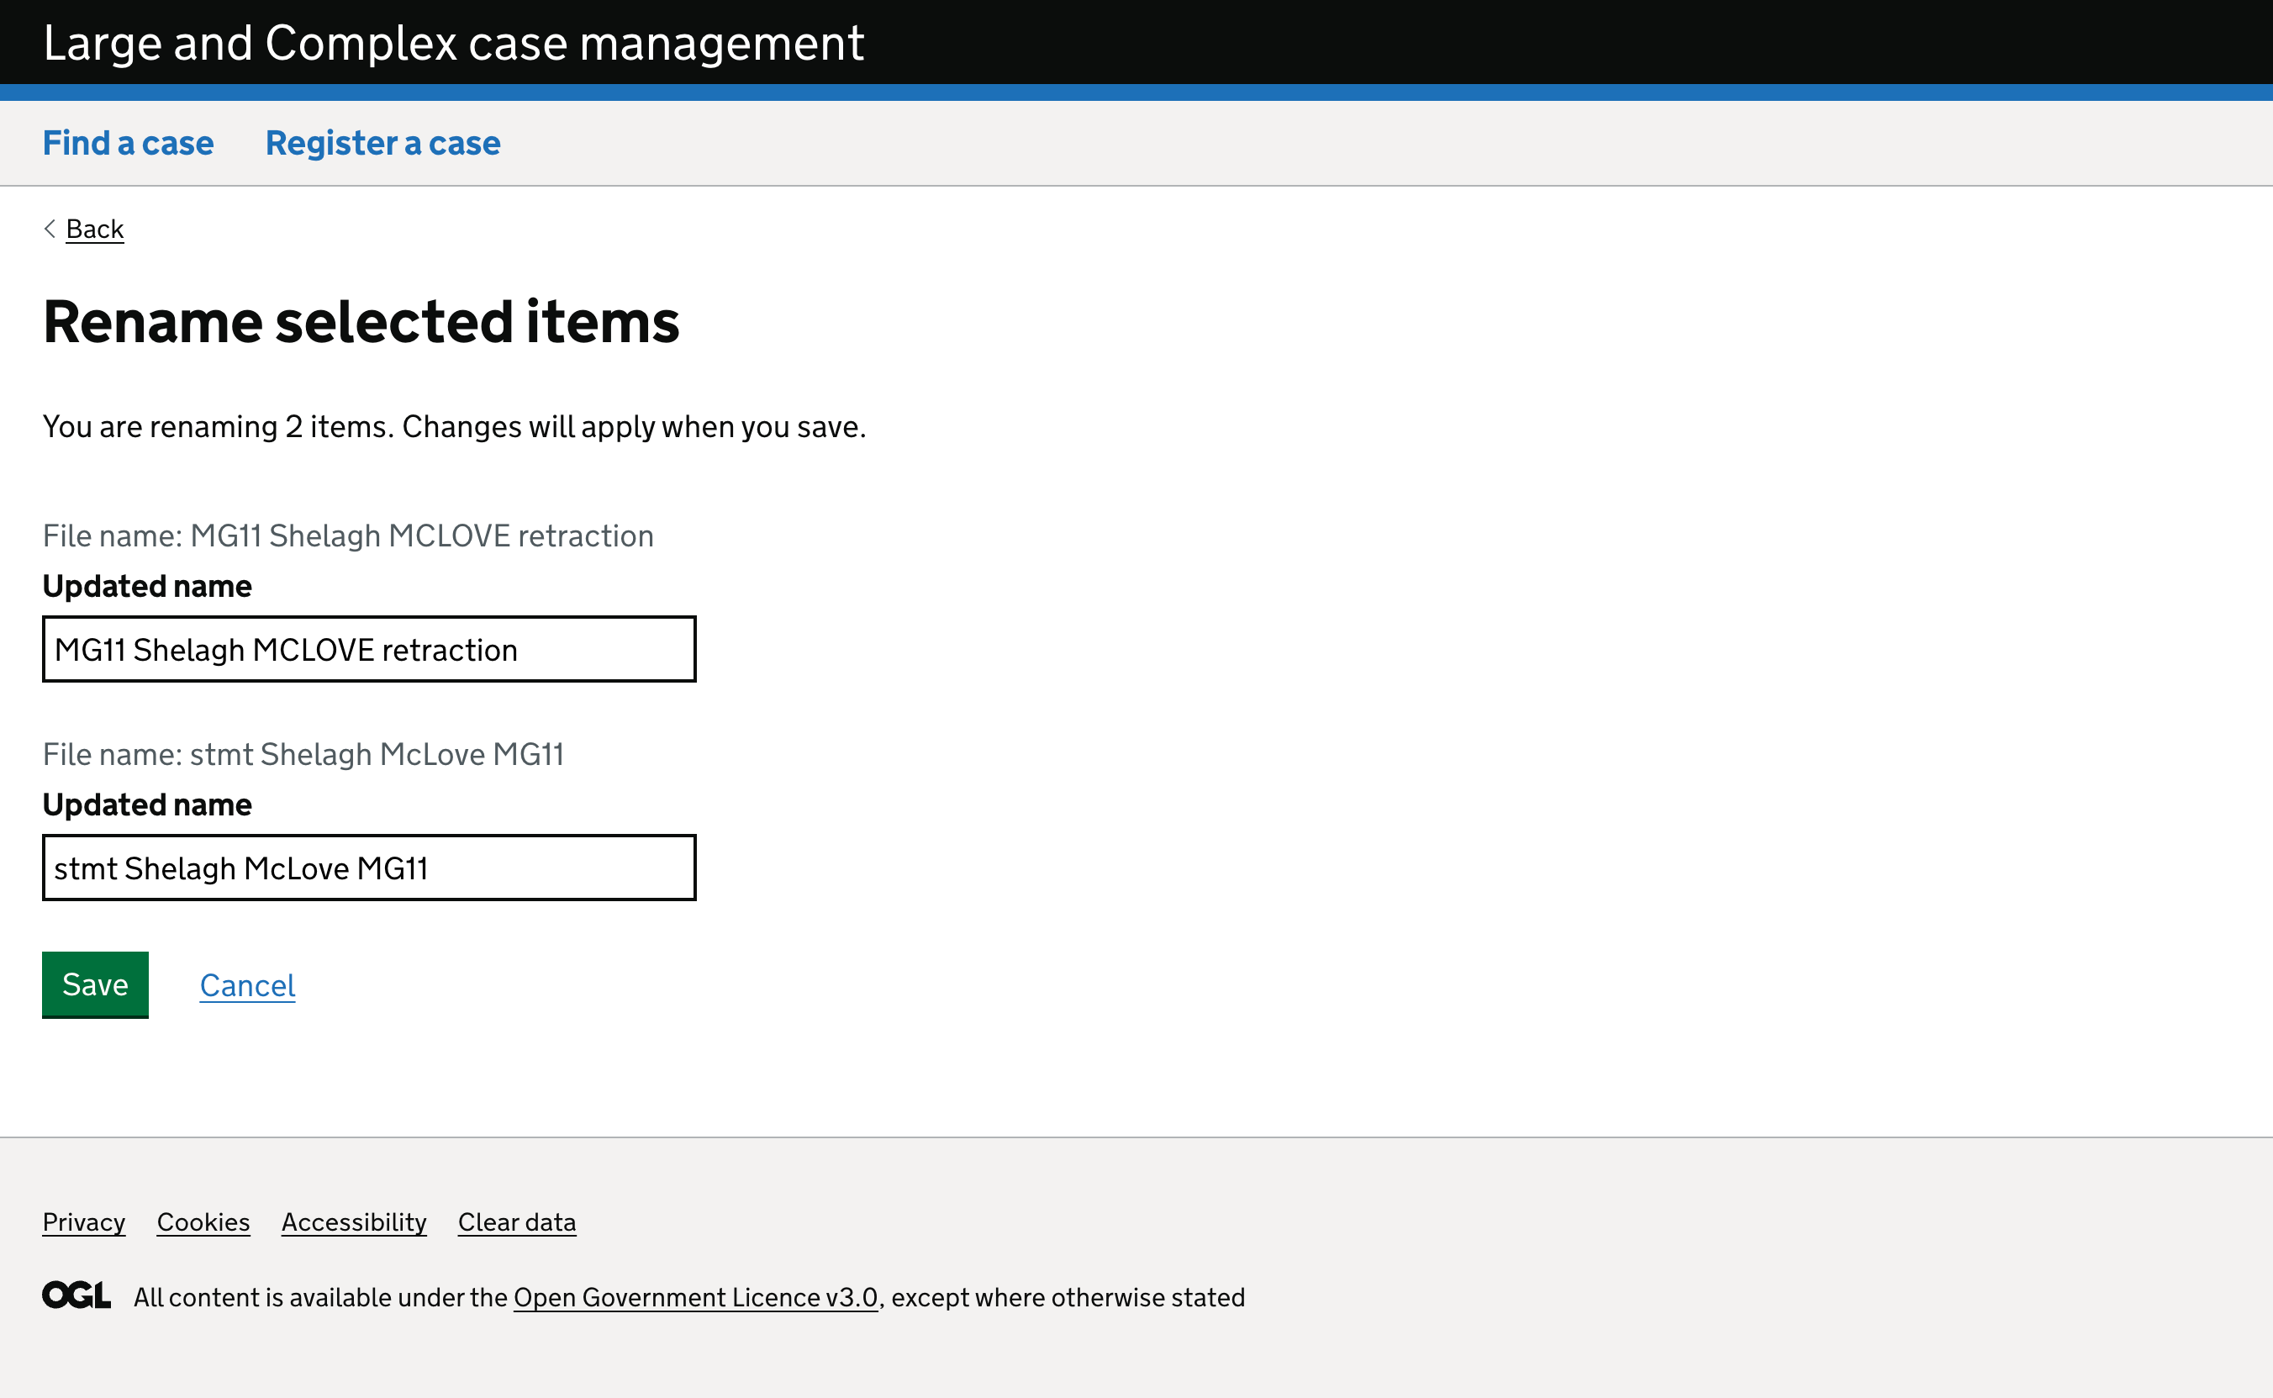Click the You are renaming 2 items text
The height and width of the screenshot is (1398, 2273).
tap(454, 426)
